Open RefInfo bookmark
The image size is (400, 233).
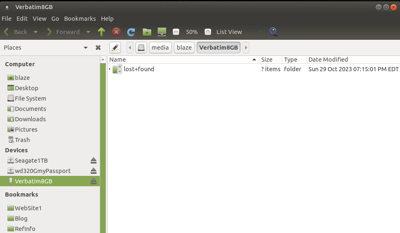point(50,229)
